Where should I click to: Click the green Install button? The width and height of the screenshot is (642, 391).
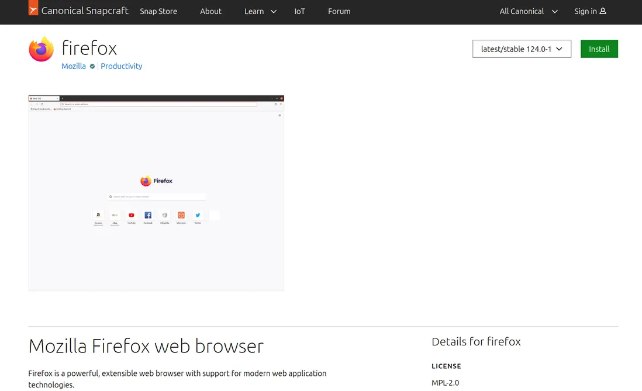(x=599, y=49)
